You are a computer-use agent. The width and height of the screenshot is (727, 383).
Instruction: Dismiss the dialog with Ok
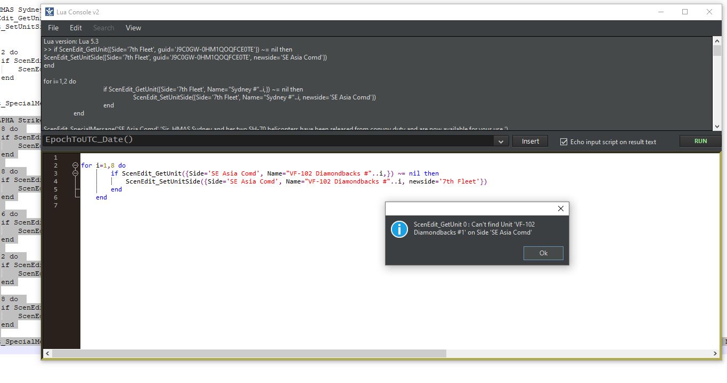pos(543,253)
